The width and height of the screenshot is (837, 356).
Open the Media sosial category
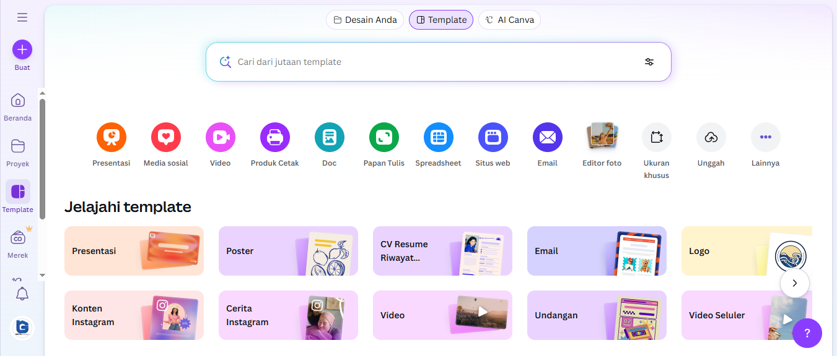pyautogui.click(x=165, y=137)
